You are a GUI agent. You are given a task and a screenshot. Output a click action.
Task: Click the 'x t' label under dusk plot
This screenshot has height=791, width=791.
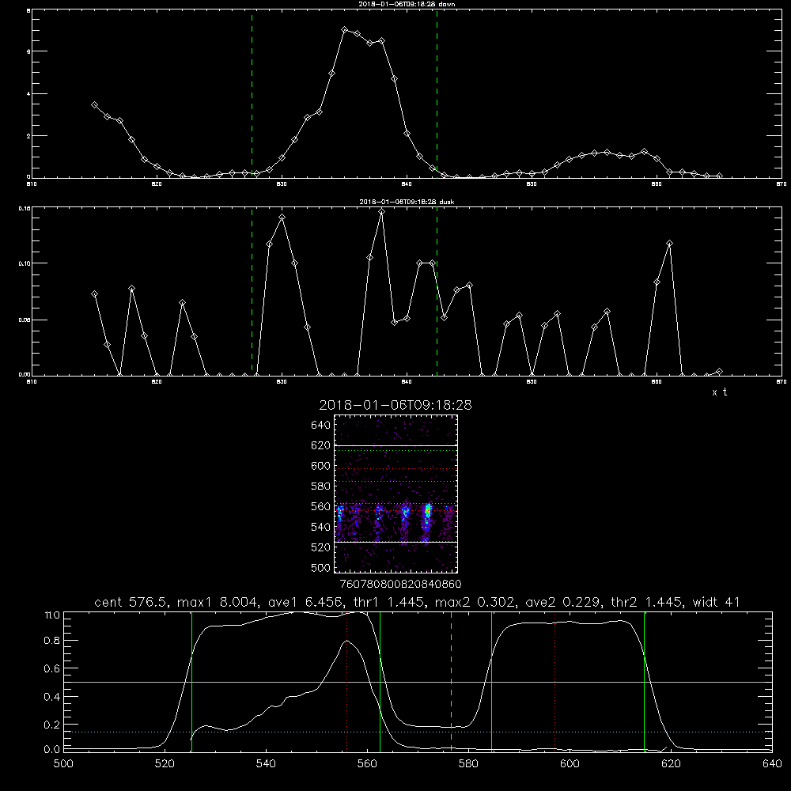[x=719, y=392]
